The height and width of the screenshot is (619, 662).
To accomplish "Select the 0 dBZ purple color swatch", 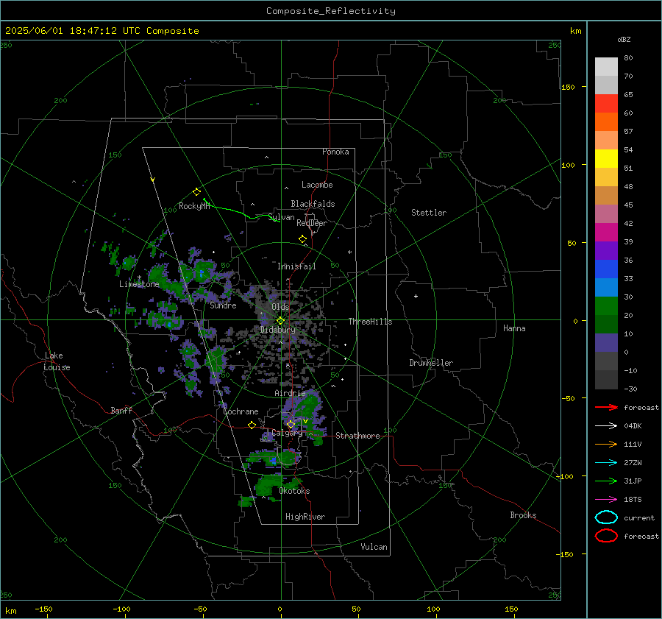I will [606, 343].
